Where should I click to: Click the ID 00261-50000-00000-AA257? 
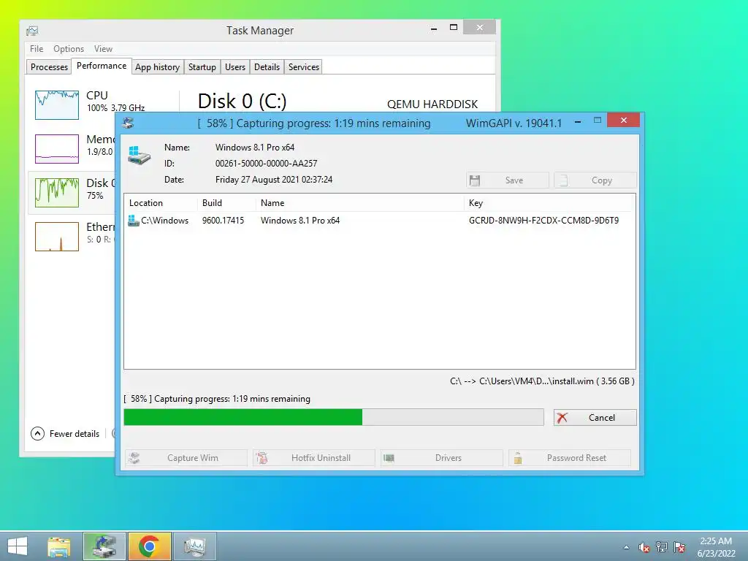pos(266,163)
